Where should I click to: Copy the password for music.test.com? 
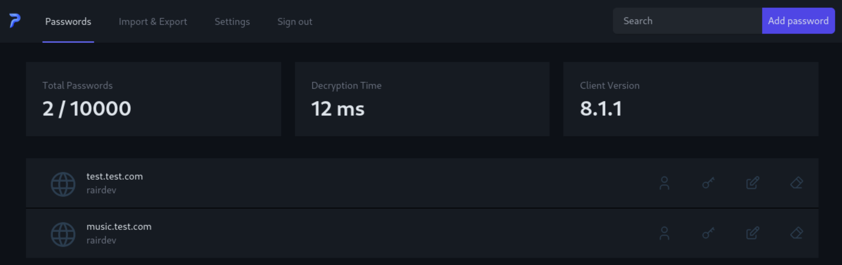click(x=708, y=234)
